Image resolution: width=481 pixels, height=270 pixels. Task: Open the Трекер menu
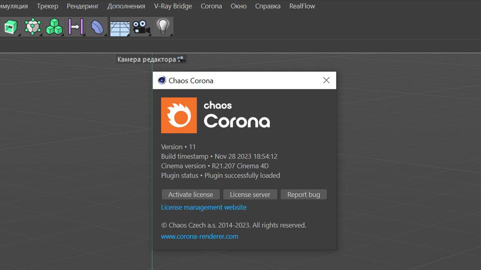pyautogui.click(x=48, y=6)
